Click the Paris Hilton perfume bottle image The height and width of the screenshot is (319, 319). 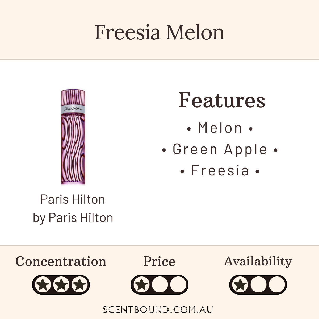tap(73, 137)
